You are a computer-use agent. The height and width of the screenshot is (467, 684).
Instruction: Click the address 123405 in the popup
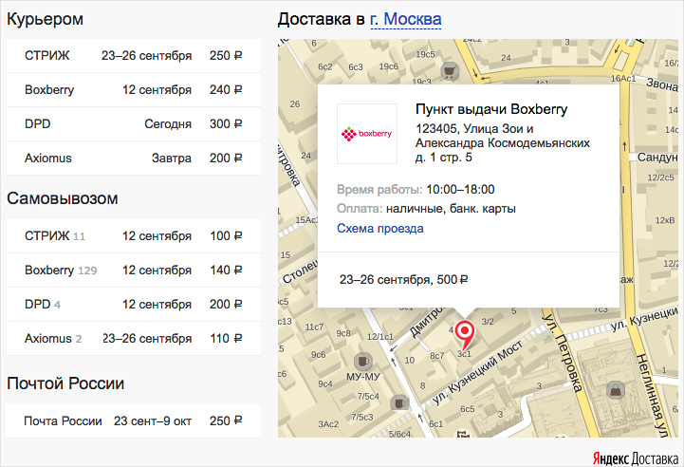pyautogui.click(x=503, y=142)
